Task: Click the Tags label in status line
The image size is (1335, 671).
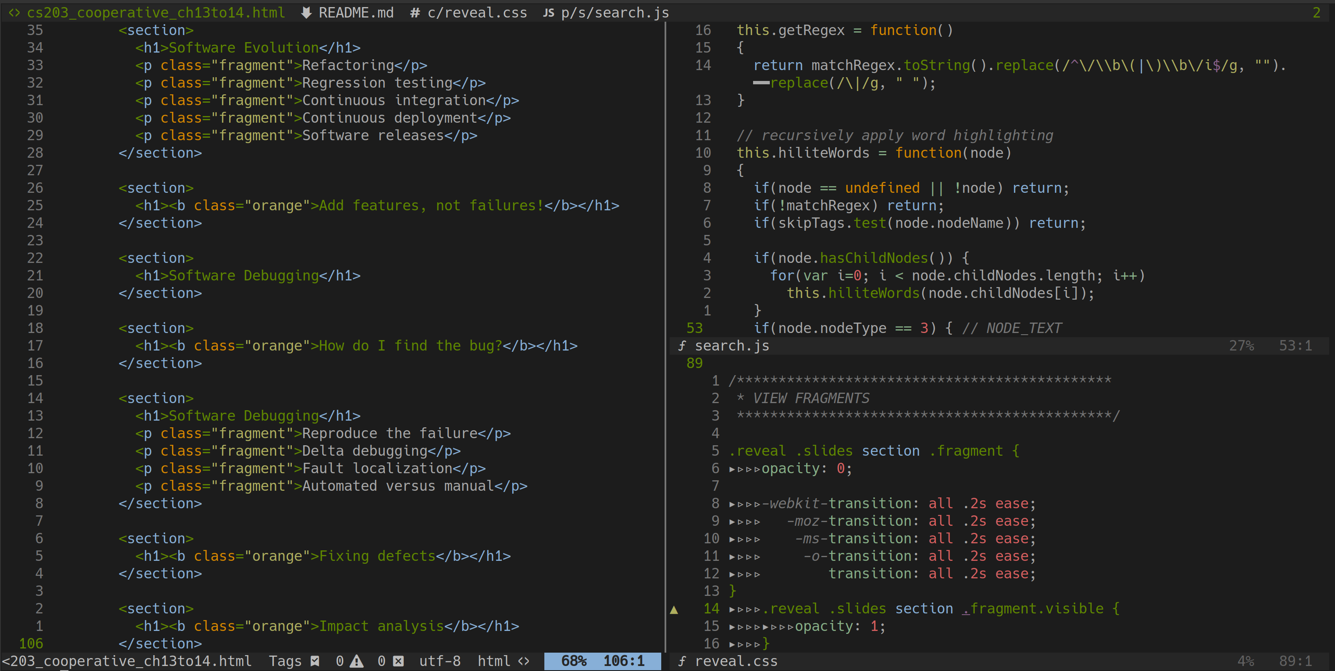Action: (x=285, y=661)
